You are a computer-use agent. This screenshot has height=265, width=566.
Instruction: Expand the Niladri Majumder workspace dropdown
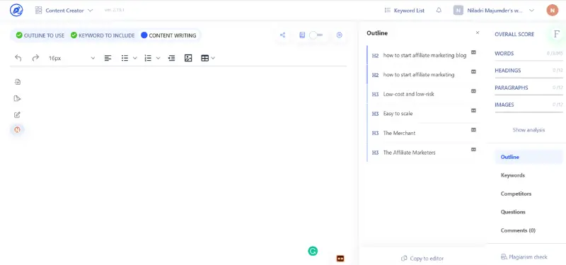point(494,11)
